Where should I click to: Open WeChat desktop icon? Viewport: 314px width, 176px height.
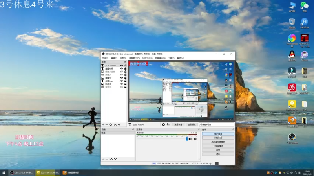pyautogui.click(x=305, y=7)
